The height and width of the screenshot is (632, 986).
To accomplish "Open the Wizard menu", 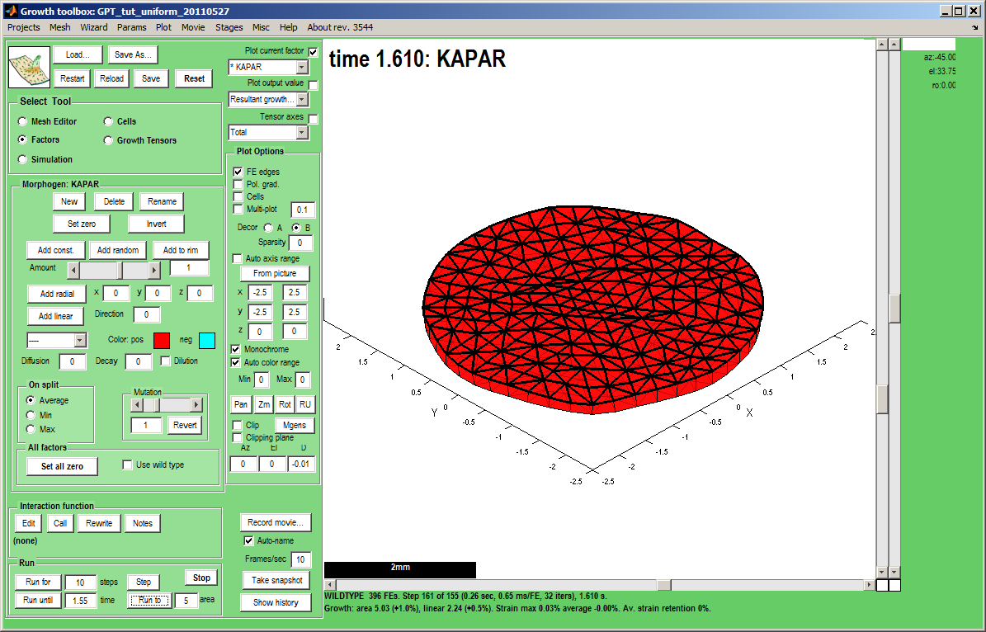I will (x=94, y=27).
